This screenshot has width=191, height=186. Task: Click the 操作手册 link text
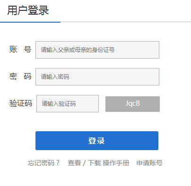[116, 163]
